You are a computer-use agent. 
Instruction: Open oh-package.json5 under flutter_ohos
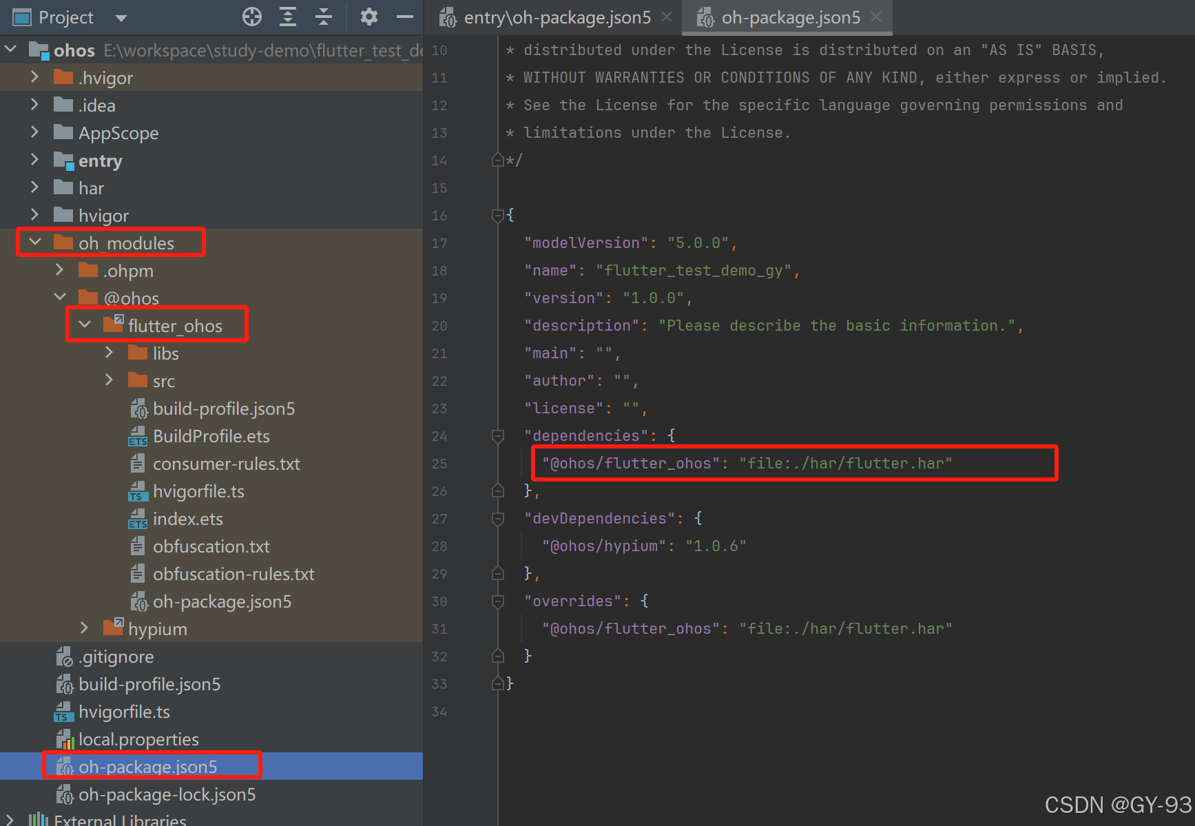(222, 601)
